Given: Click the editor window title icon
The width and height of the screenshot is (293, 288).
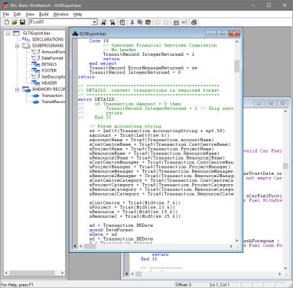Looking at the screenshot, I should point(75,34).
